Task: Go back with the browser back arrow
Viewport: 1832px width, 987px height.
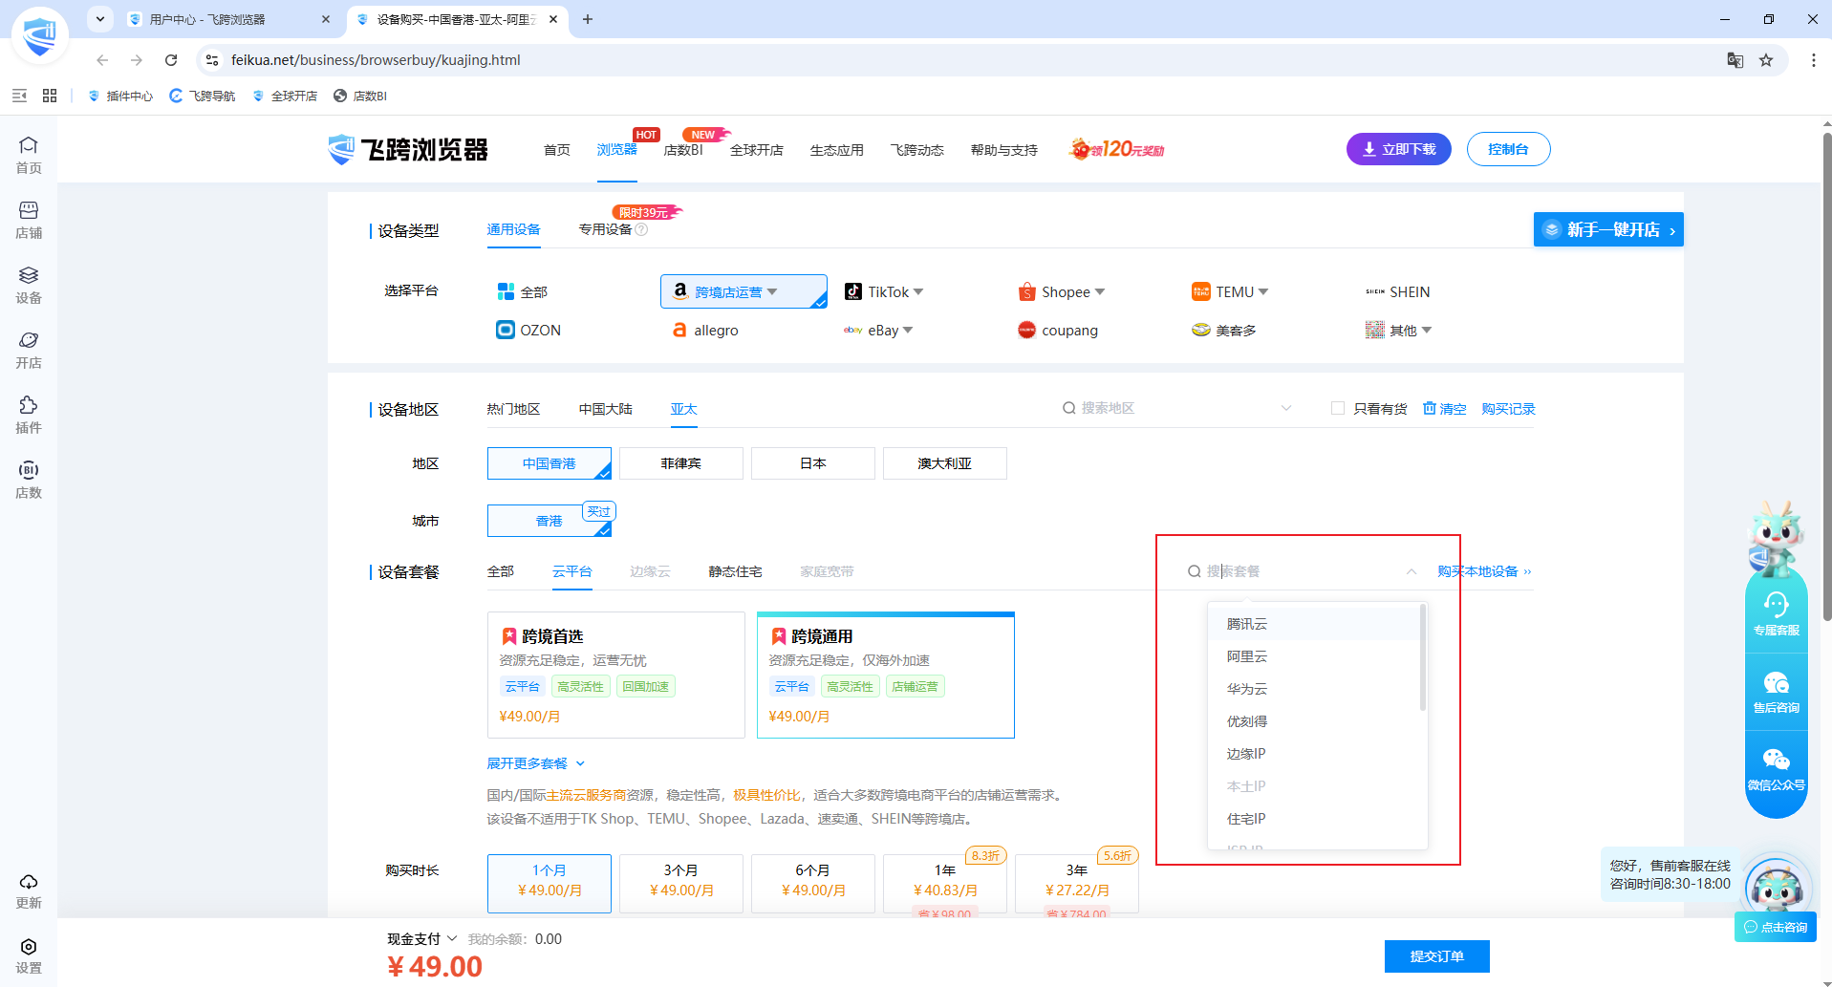Action: click(102, 60)
